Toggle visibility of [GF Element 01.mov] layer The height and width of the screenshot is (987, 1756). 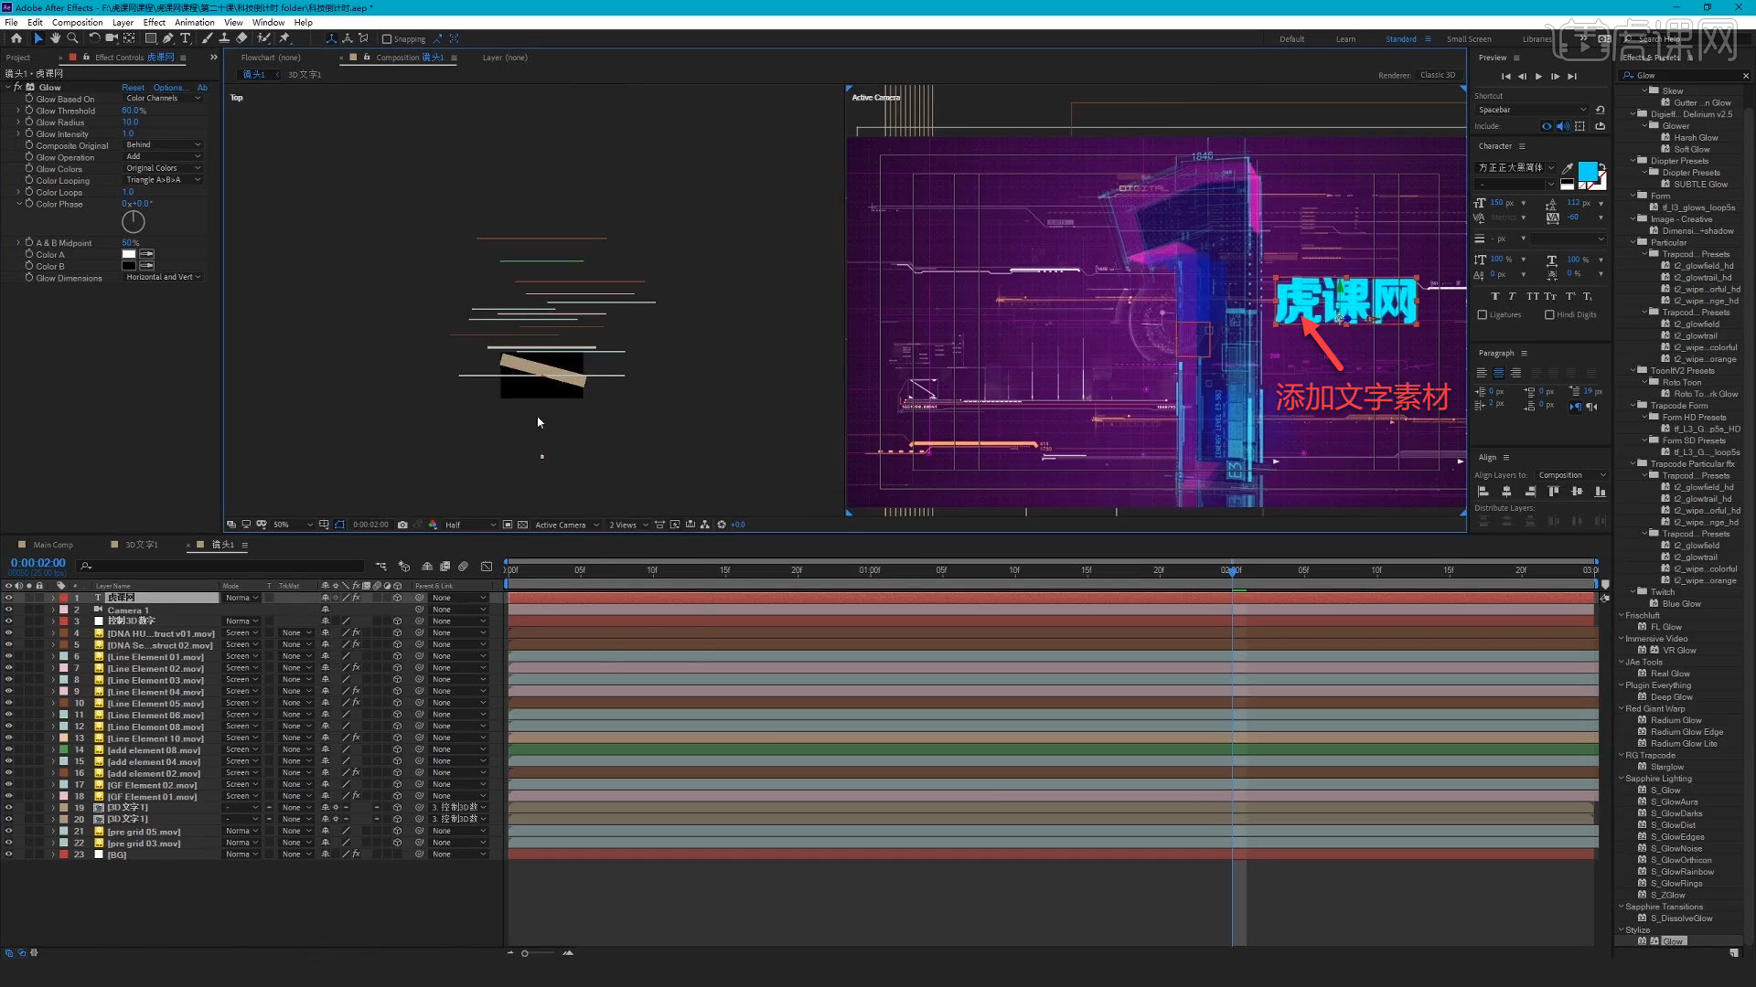click(8, 796)
